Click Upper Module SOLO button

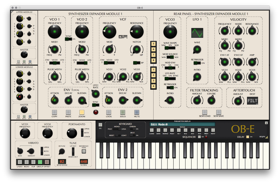(24, 61)
